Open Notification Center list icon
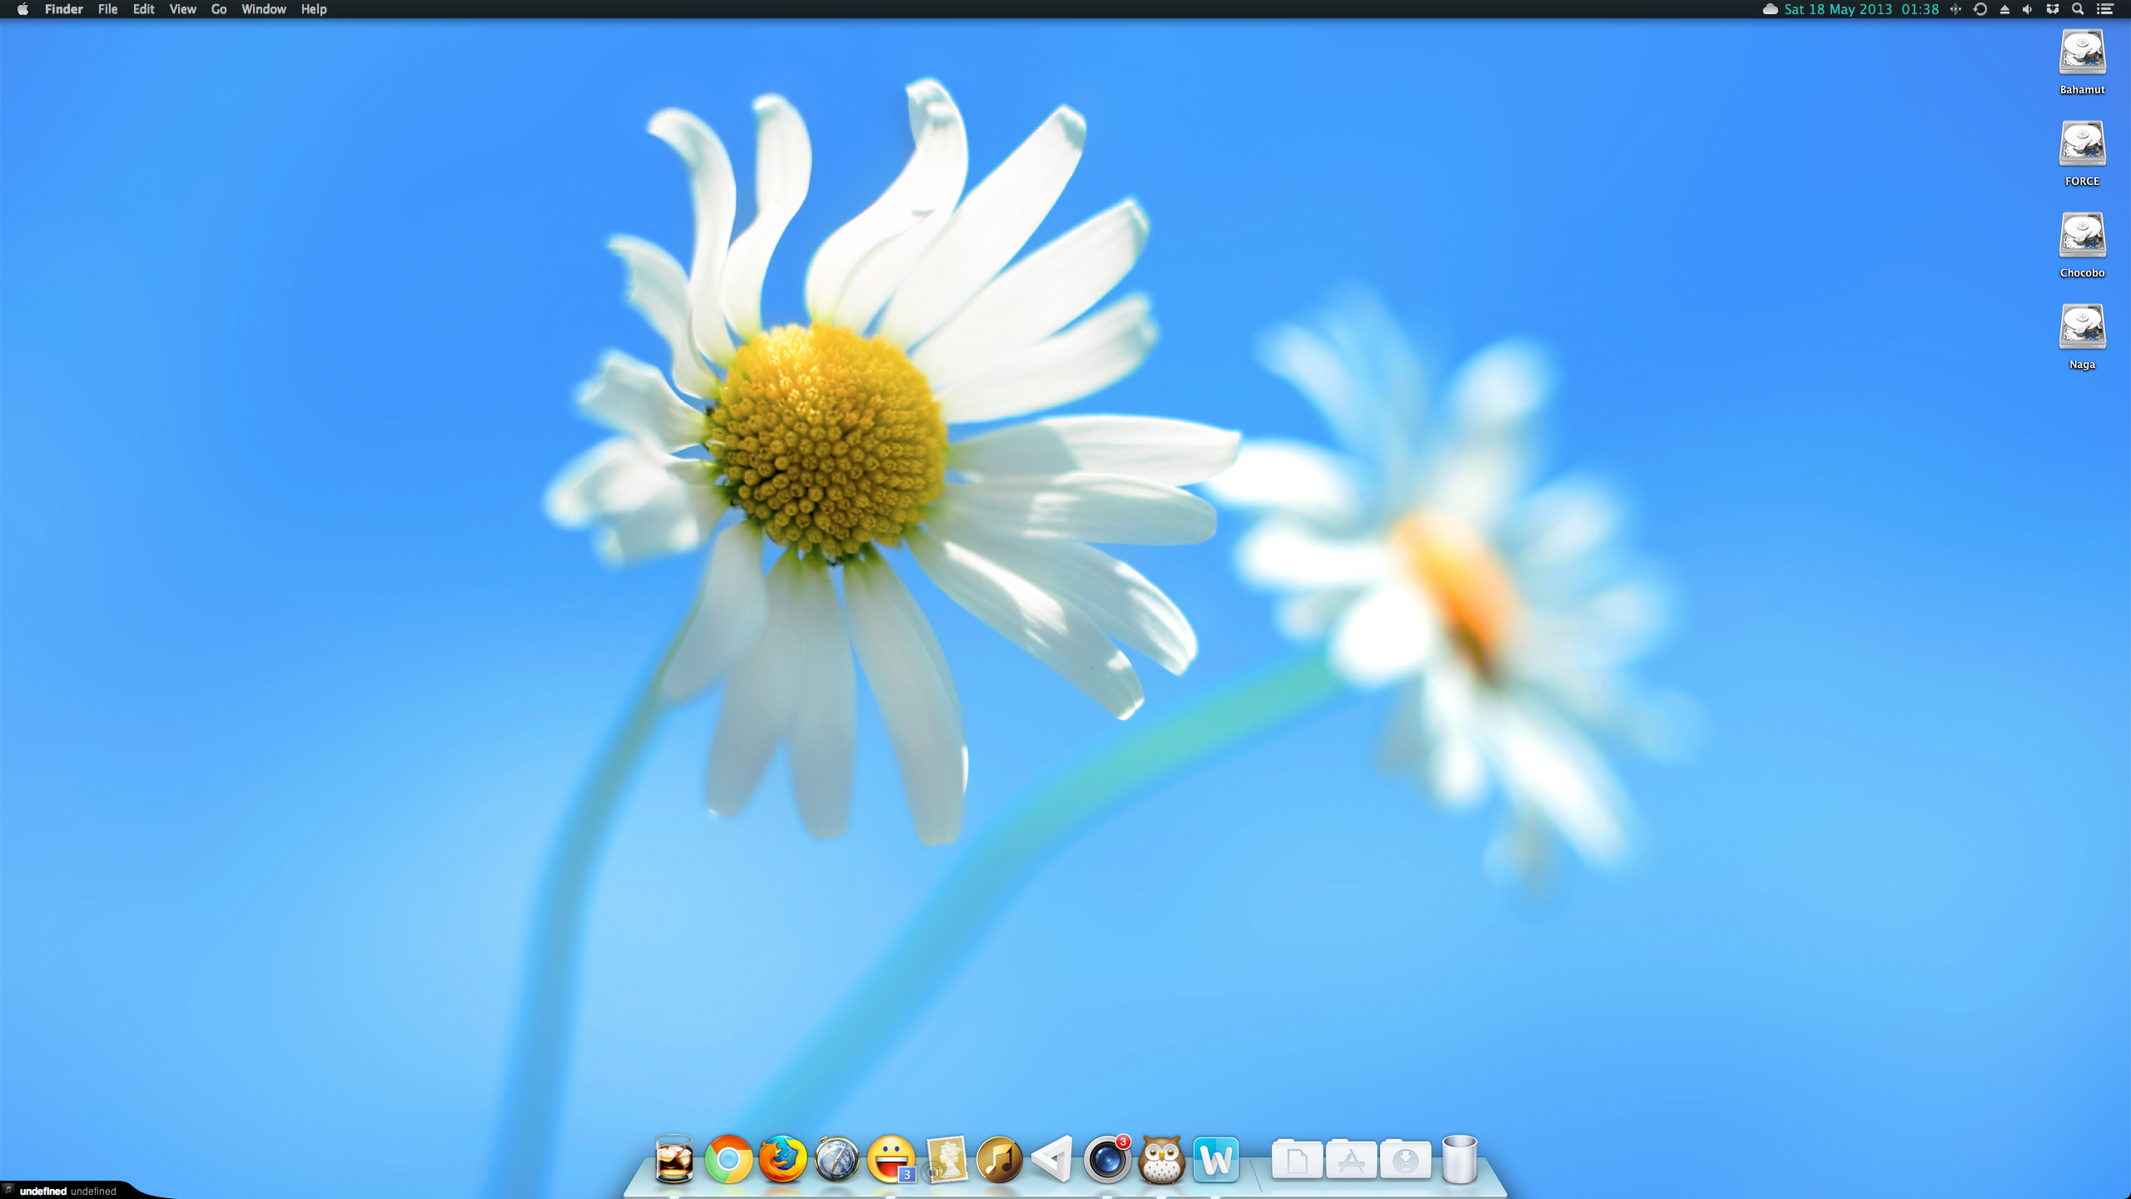This screenshot has height=1199, width=2131. (2105, 9)
